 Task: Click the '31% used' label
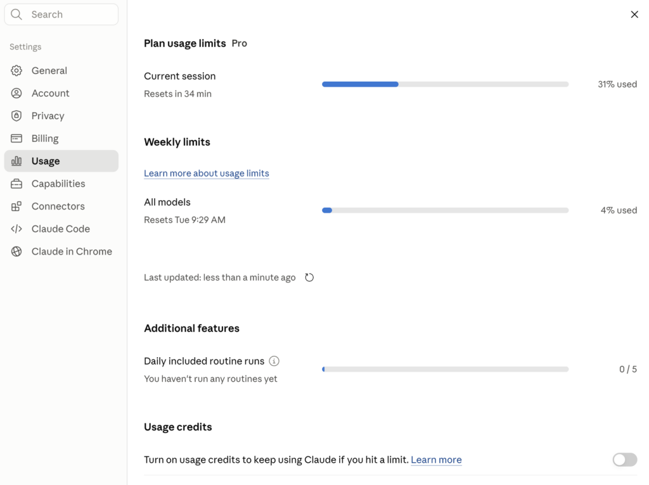click(x=617, y=84)
